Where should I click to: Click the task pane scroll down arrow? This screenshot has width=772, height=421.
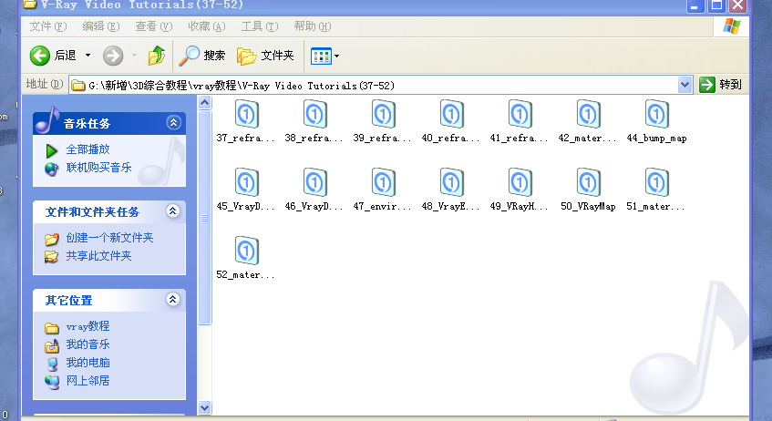click(205, 407)
